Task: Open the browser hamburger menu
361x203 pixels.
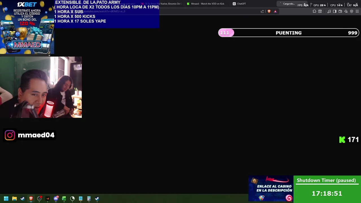Action: pyautogui.click(x=357, y=11)
